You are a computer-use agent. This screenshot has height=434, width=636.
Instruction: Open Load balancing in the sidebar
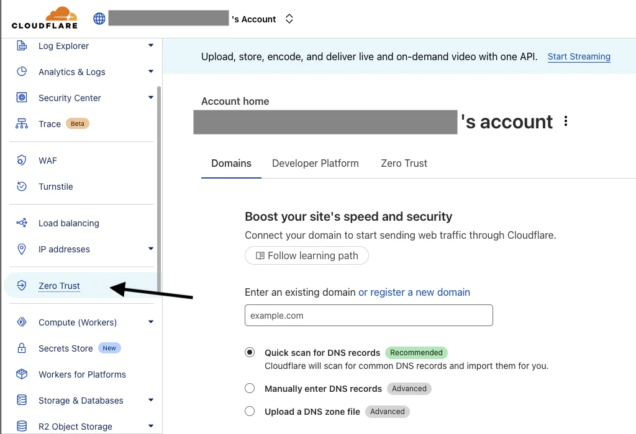tap(68, 223)
